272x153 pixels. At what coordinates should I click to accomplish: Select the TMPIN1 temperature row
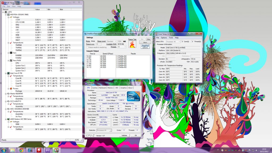coord(42,48)
